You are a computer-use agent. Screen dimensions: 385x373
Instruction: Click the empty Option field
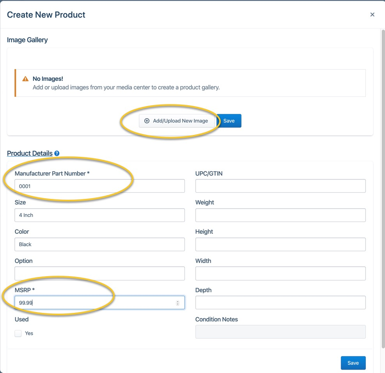pyautogui.click(x=99, y=274)
